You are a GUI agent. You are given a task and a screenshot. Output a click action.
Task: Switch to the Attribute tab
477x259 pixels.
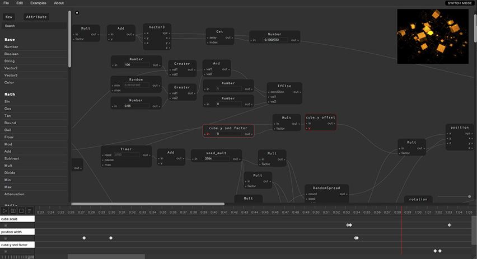click(36, 17)
